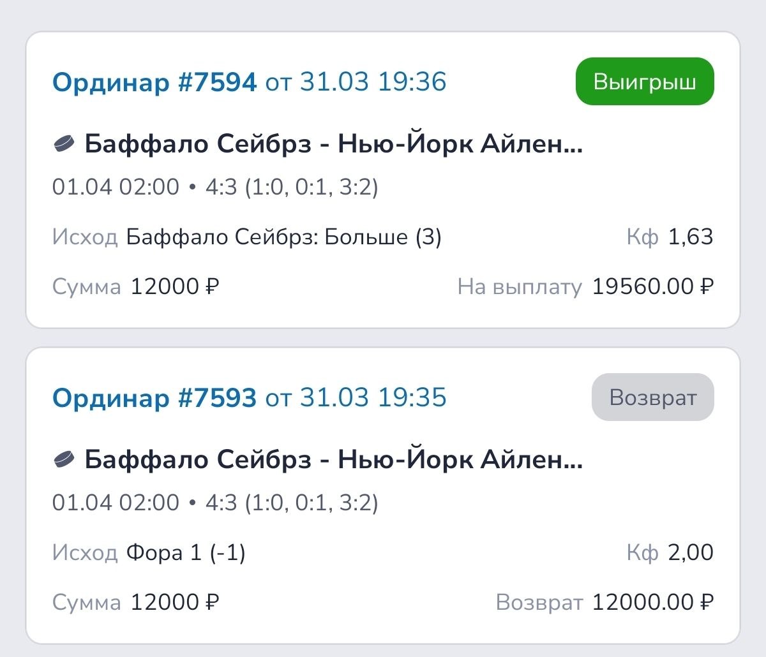The width and height of the screenshot is (766, 657).
Task: Click the date 31.03 19:35 label
Action: (x=373, y=398)
